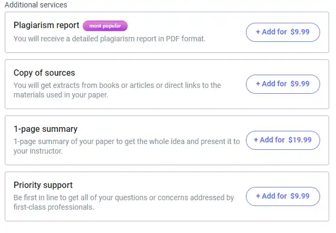Add Priority support for $9.99
Image resolution: width=336 pixels, height=233 pixels.
pos(283,196)
